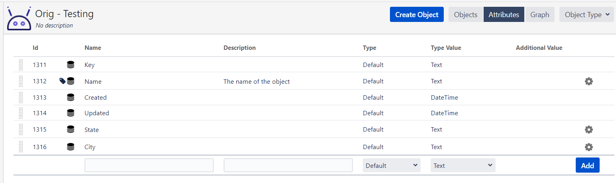Click the database icon in the State row
This screenshot has width=616, height=183.
(71, 129)
